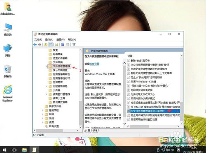The image size is (206, 153).
Task: Click the Back arrow toolbar icon
Action: click(x=35, y=45)
